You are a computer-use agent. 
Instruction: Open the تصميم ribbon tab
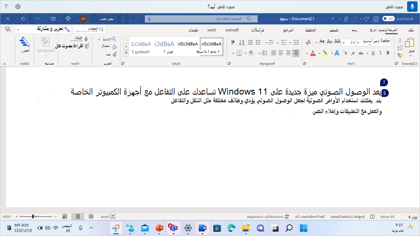pyautogui.click(x=334, y=30)
